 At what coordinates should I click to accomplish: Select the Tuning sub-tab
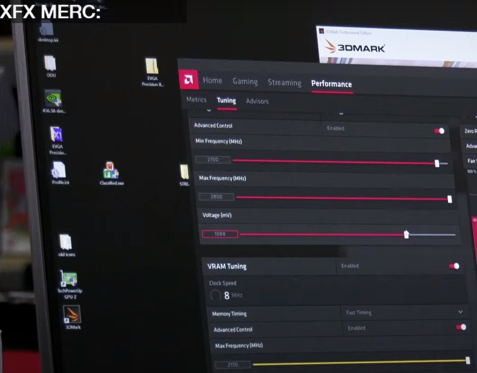(227, 101)
